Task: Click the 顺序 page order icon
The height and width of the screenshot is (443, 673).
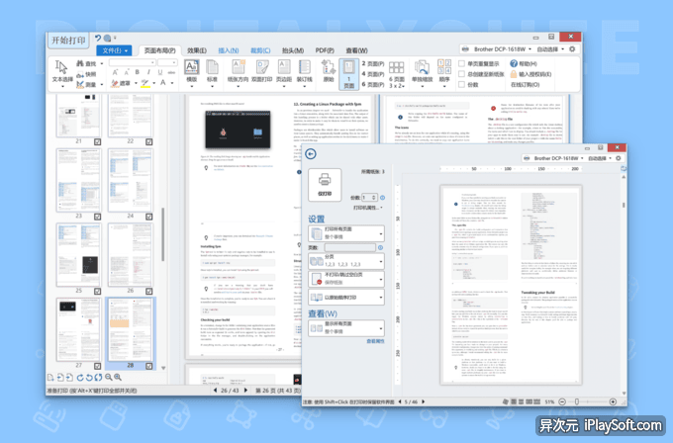Action: coord(444,66)
